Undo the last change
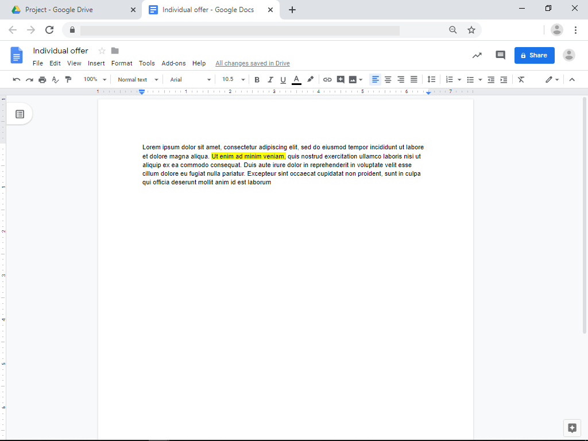The width and height of the screenshot is (588, 441). click(x=16, y=79)
